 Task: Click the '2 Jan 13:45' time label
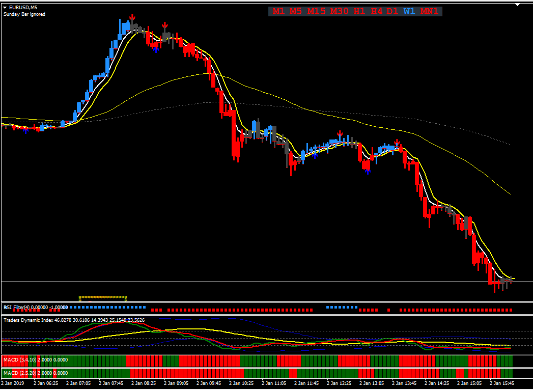[405, 383]
